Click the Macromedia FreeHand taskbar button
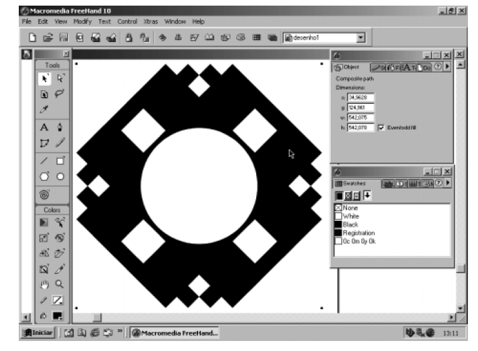The image size is (478, 351). coord(175,333)
